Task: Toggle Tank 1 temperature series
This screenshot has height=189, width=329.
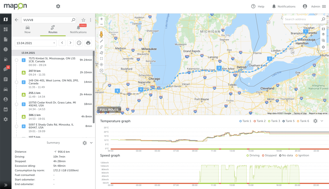Action: [245, 121]
